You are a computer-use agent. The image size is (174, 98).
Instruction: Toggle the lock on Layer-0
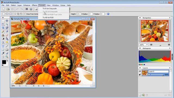click(x=140, y=75)
